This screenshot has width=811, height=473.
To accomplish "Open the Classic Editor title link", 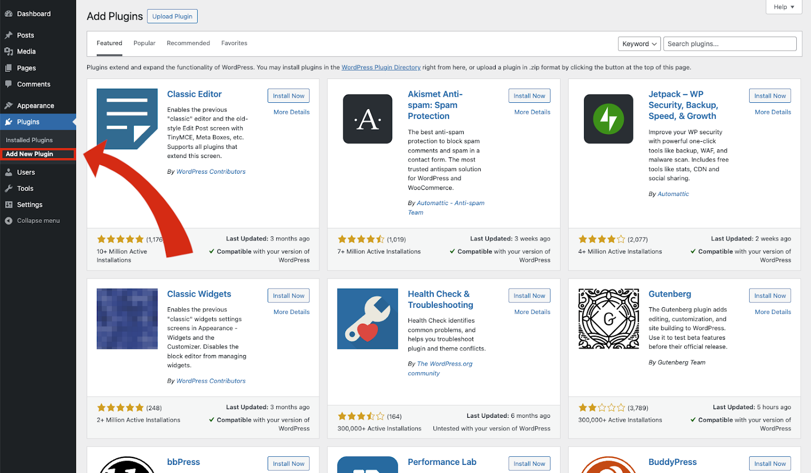I will pos(195,94).
